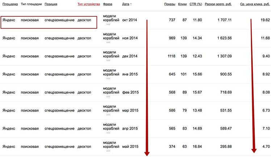
Task: Click average click price 4.70
Action: click(x=266, y=147)
